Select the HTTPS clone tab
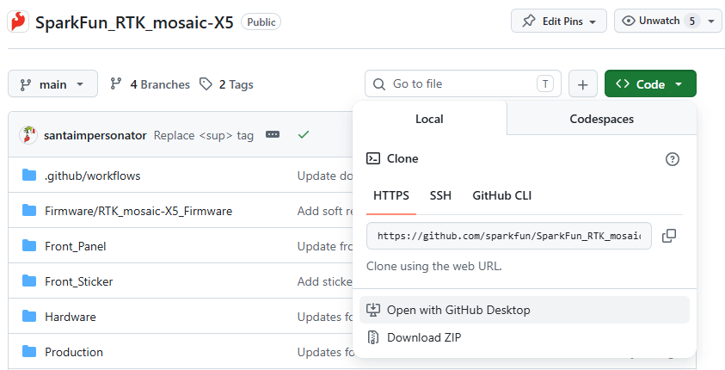 (391, 195)
